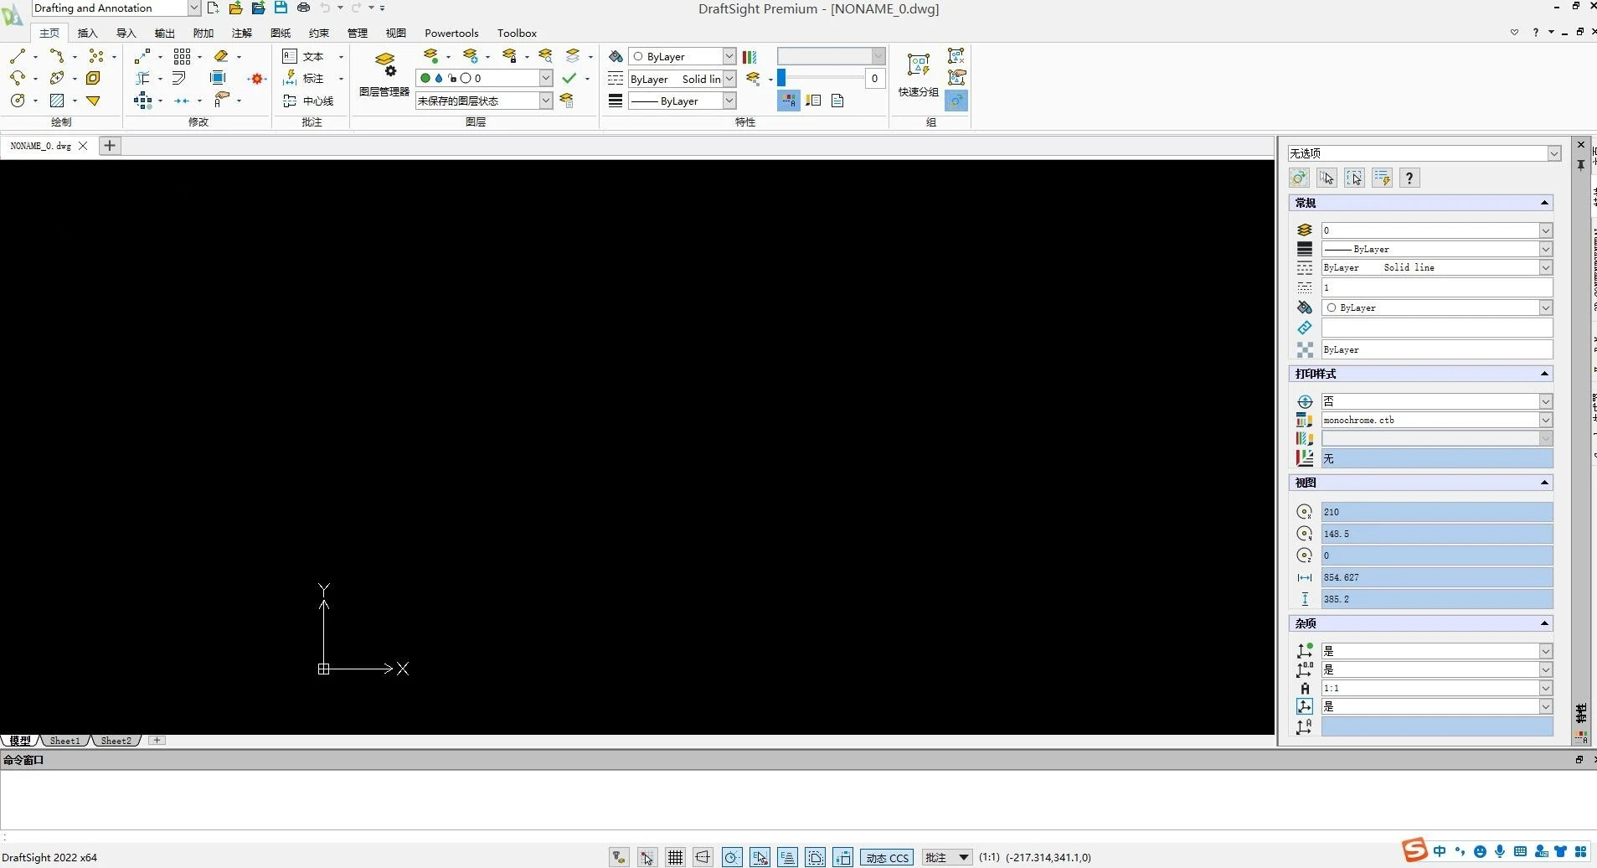Screen dimensions: 1597x868
Task: Toggle the 动态 CCS status button
Action: coord(887,857)
